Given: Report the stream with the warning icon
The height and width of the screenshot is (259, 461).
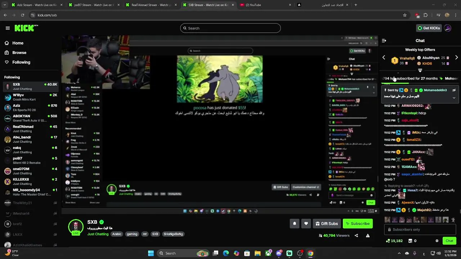Looking at the screenshot, I should click(x=368, y=236).
